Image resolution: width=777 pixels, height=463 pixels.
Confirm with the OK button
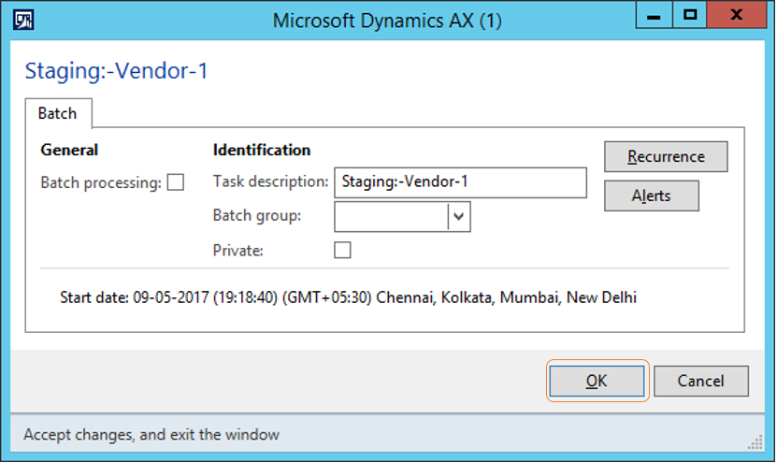click(597, 381)
